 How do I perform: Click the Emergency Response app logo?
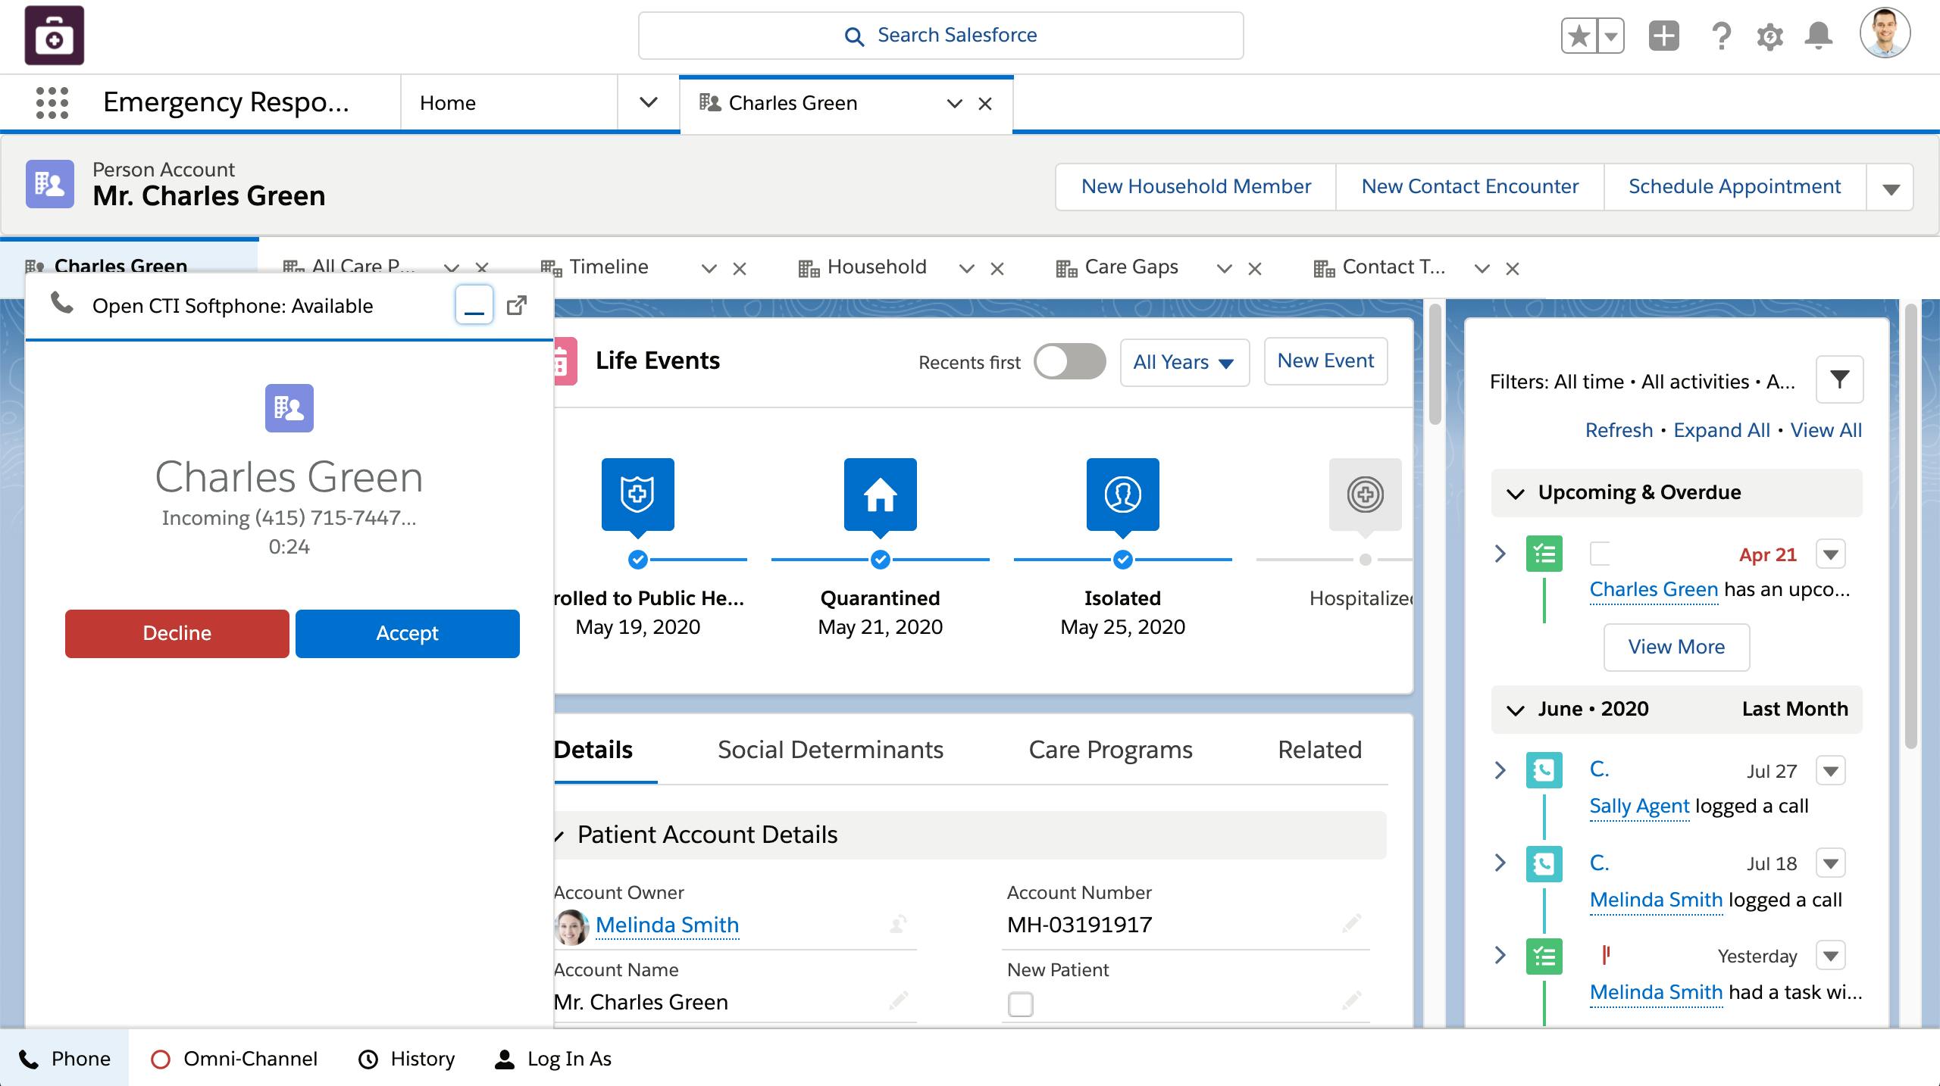pyautogui.click(x=55, y=36)
